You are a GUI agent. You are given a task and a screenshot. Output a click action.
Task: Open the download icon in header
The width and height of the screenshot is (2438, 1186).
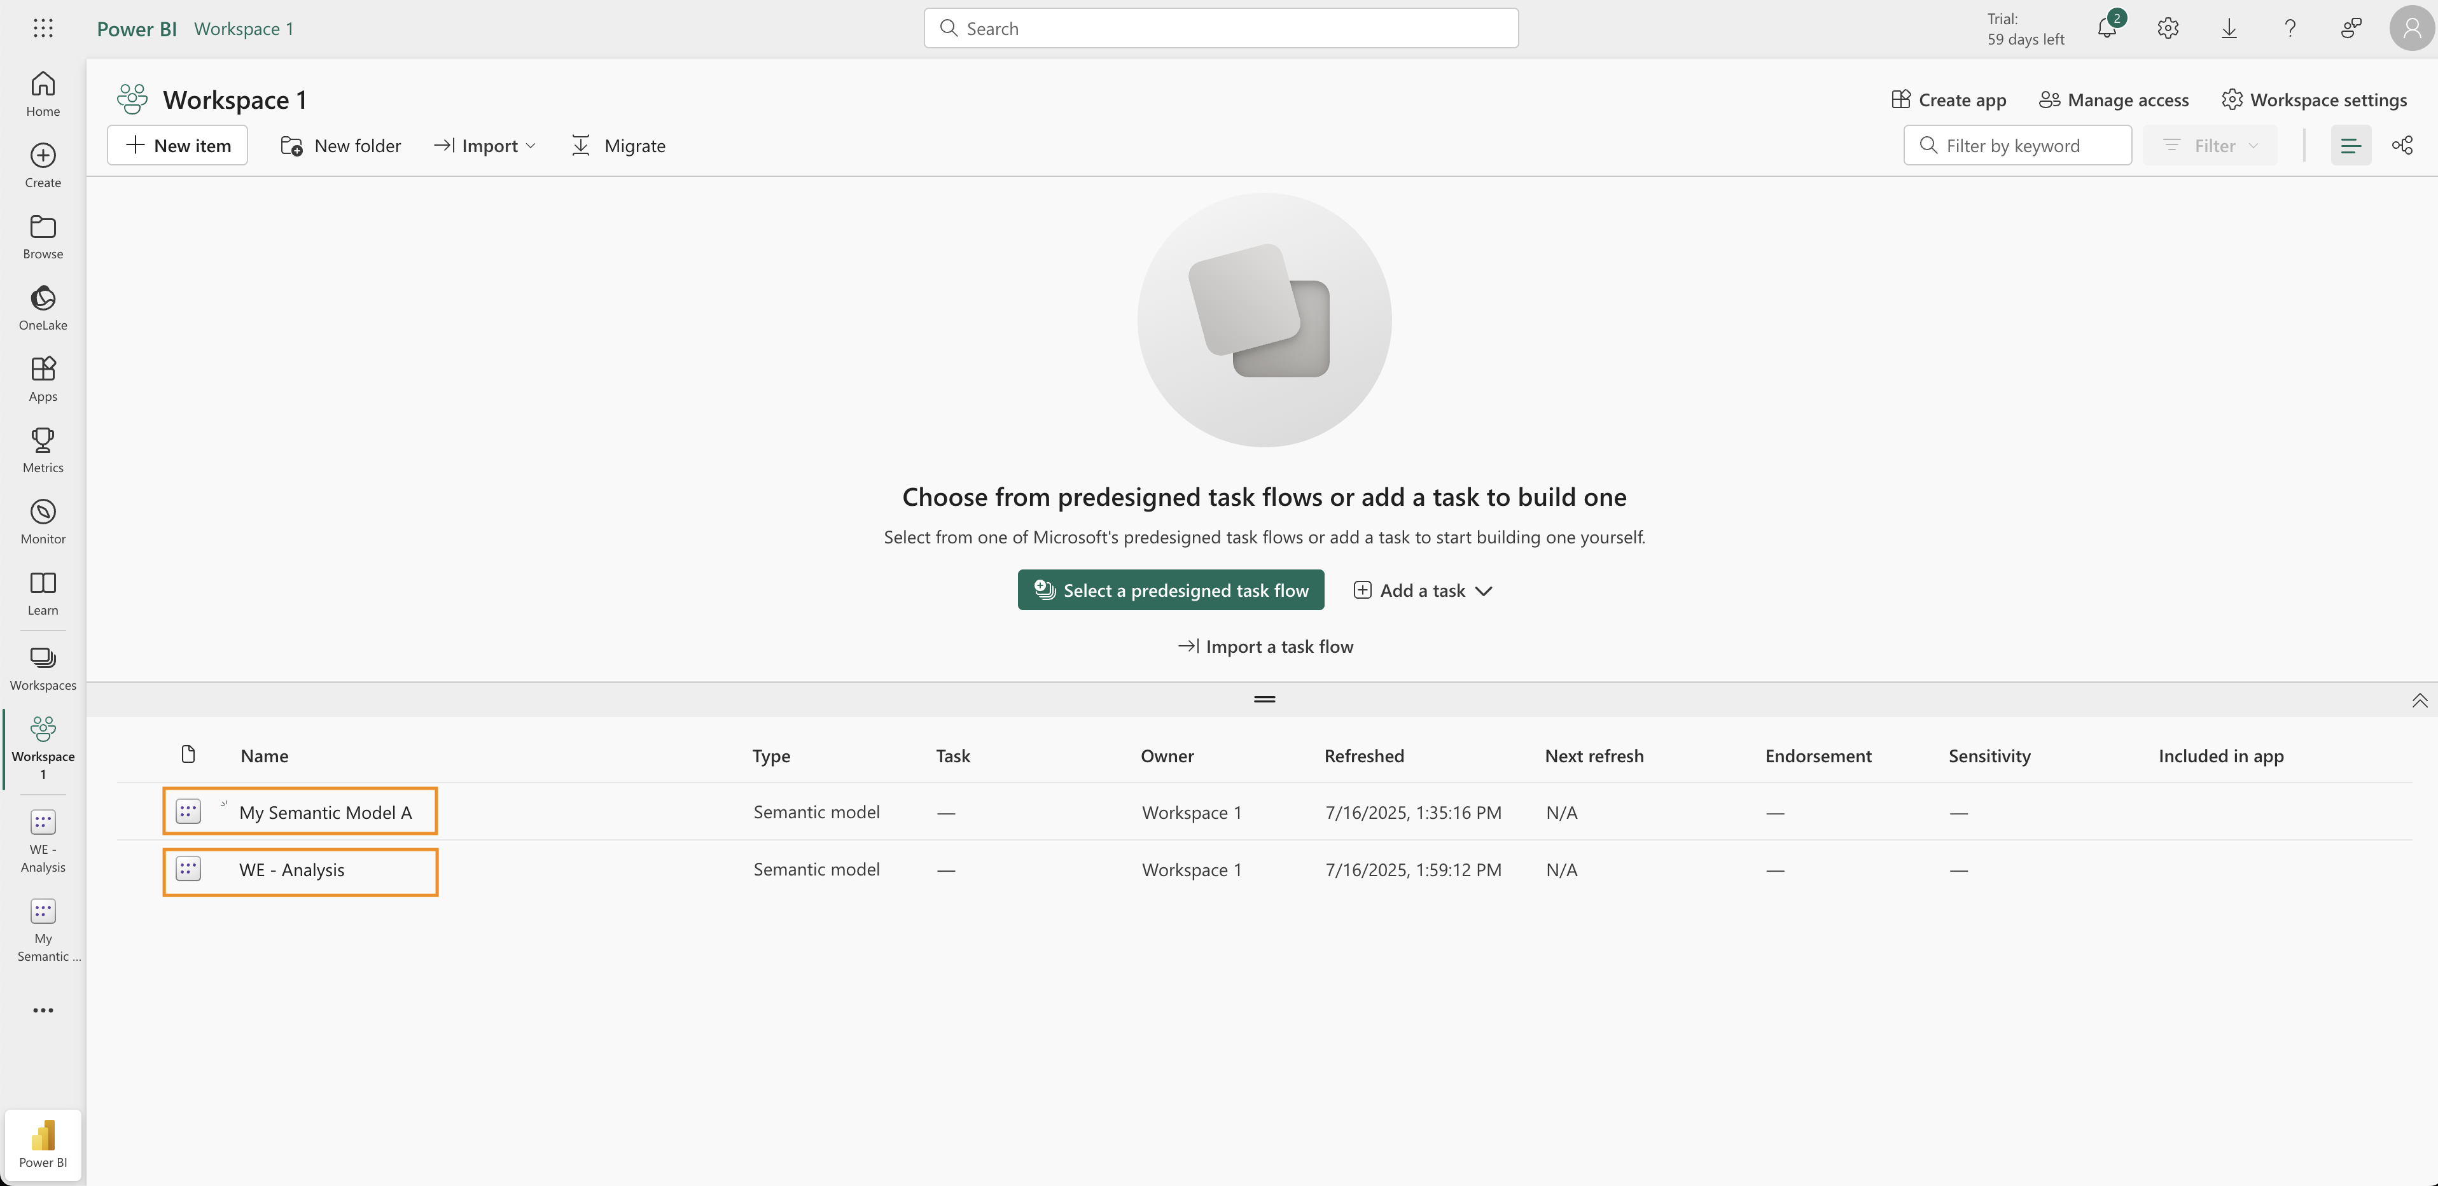(x=2229, y=29)
